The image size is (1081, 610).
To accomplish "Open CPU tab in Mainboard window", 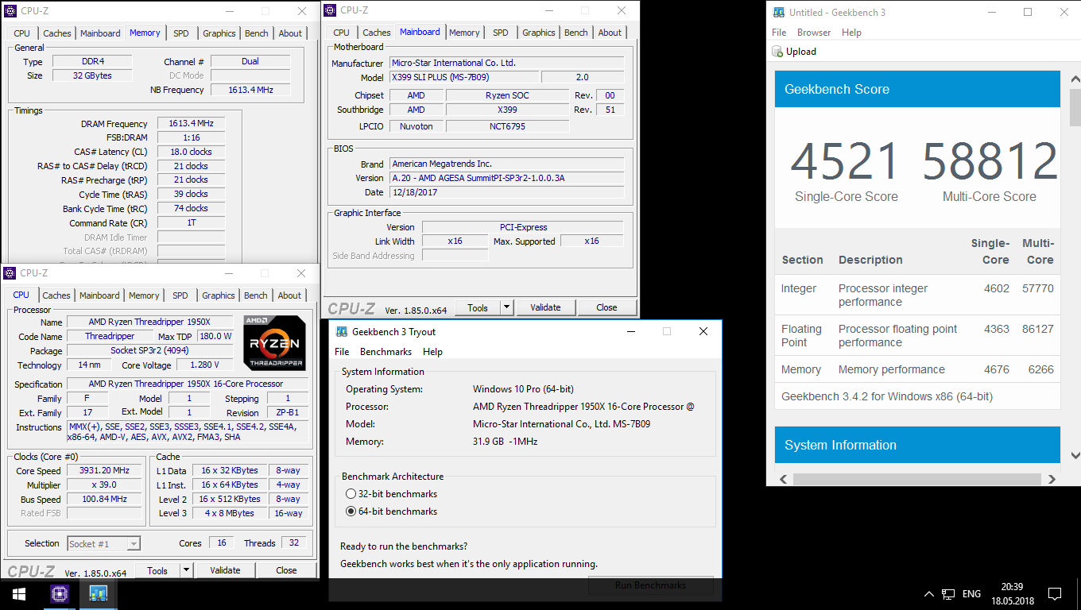I will tap(342, 33).
